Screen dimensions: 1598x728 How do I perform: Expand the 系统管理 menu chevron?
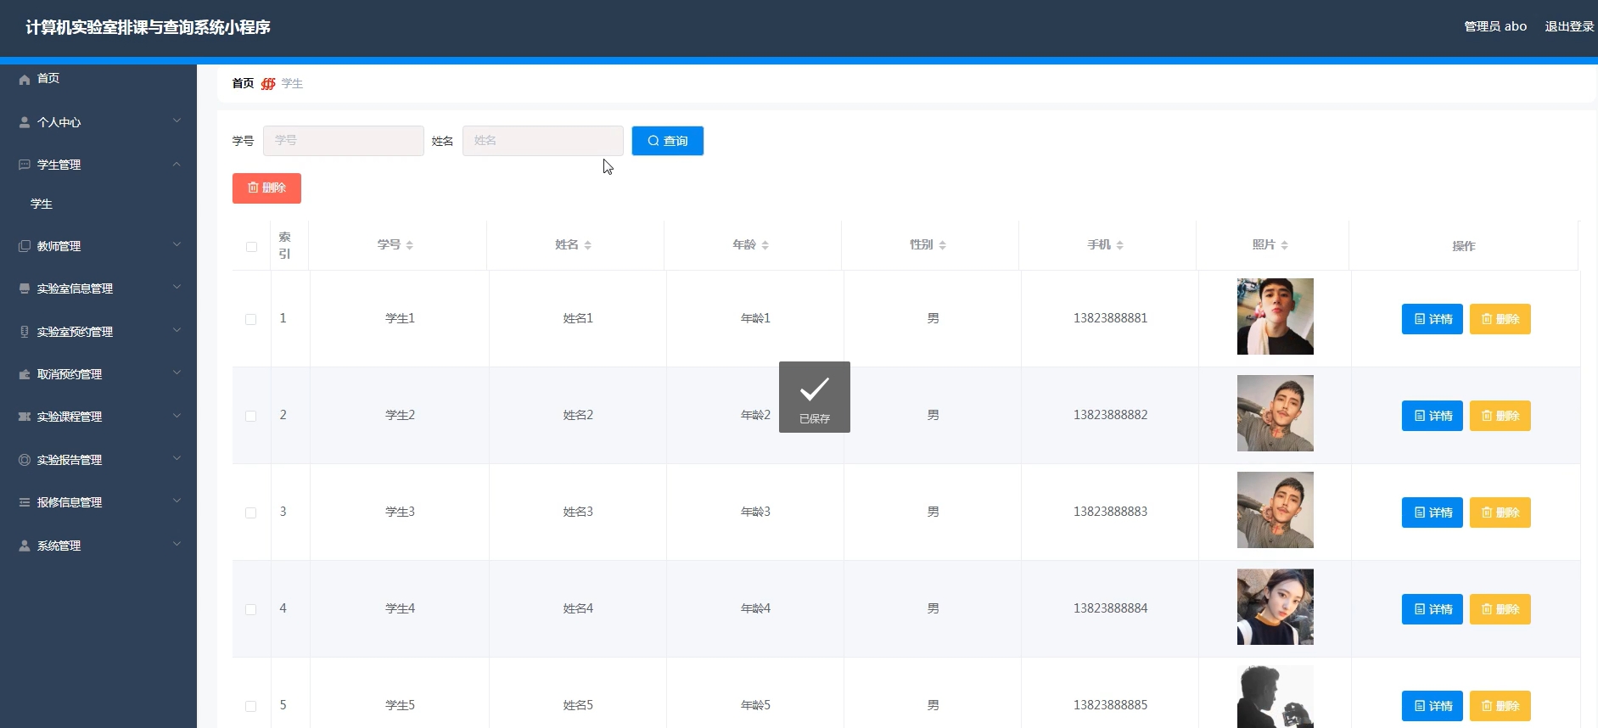177,544
